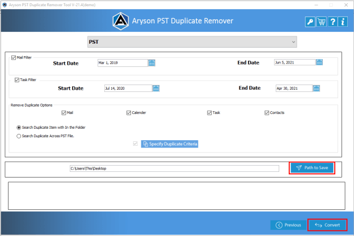Toggle the Task Filter checkbox
This screenshot has height=236, width=354.
(x=16, y=80)
